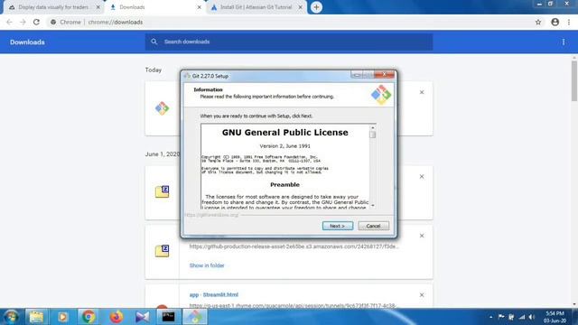Cancel the Git 2.27.0 Setup
578x325 pixels.
pyautogui.click(x=373, y=226)
